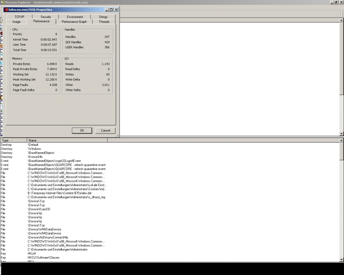The image size is (344, 275).
Task: Click the upper pane scrollbar up arrow
Action: coord(341,20)
